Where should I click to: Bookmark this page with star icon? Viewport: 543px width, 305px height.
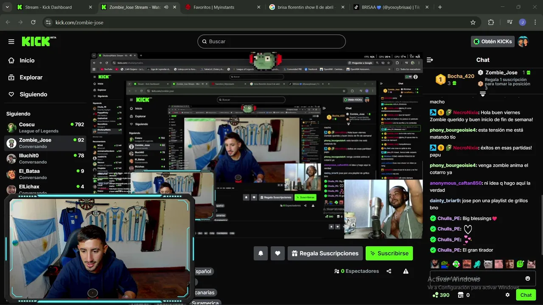(473, 22)
